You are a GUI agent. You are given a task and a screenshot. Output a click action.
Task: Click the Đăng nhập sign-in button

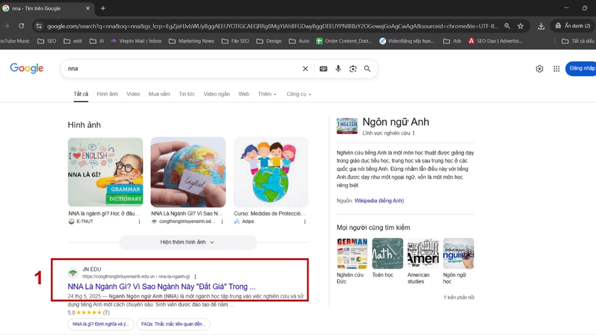pyautogui.click(x=582, y=68)
